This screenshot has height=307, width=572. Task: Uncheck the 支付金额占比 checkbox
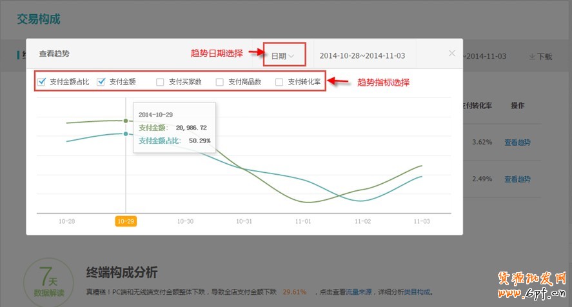click(42, 82)
